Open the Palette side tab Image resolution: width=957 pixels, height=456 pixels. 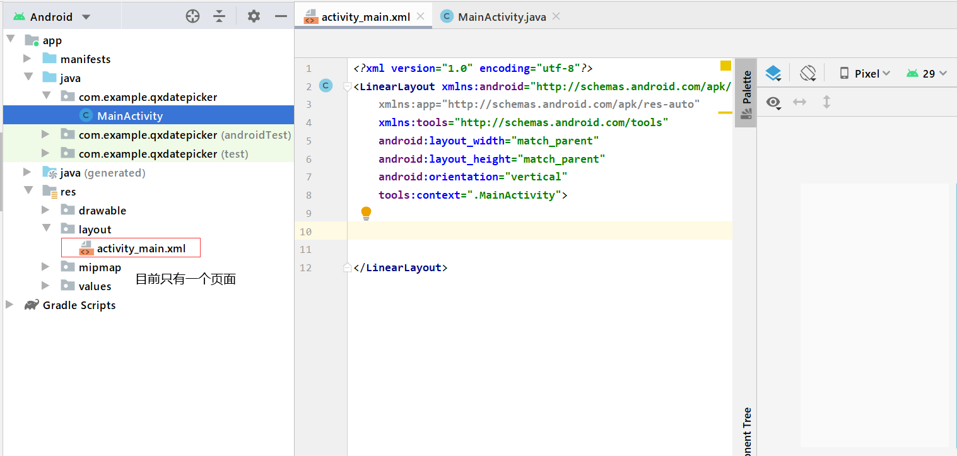coord(746,93)
